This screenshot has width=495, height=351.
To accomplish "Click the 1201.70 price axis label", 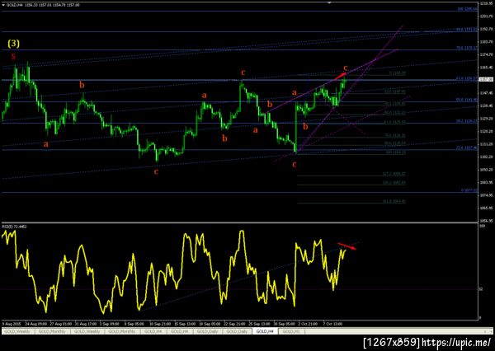I will [x=486, y=16].
